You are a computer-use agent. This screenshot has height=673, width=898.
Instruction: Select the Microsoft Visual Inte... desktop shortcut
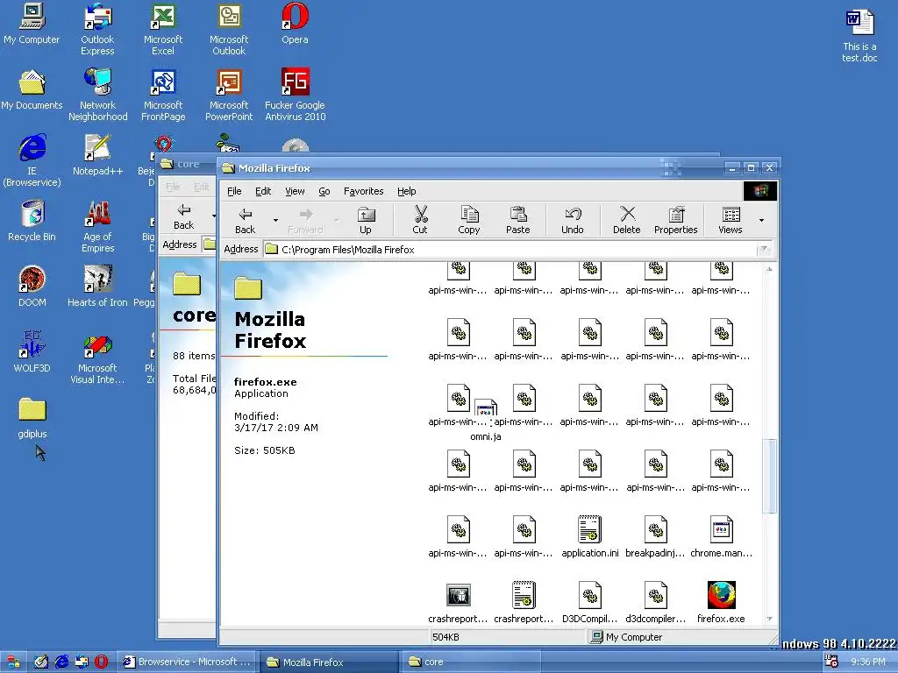[97, 358]
